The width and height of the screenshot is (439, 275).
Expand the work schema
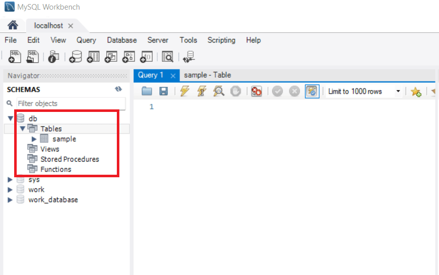10,189
